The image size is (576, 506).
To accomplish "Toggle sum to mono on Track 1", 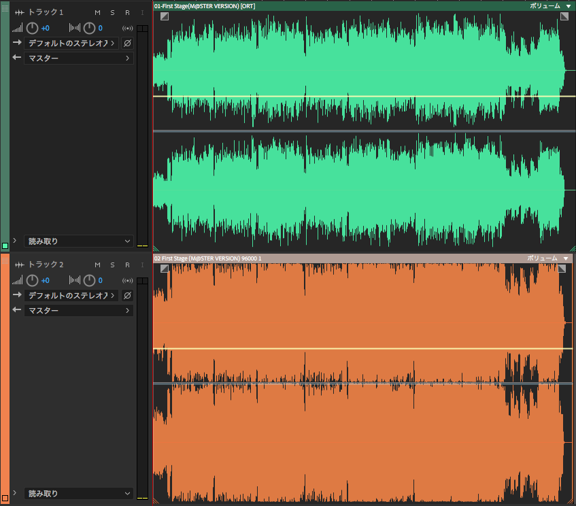I will [127, 29].
